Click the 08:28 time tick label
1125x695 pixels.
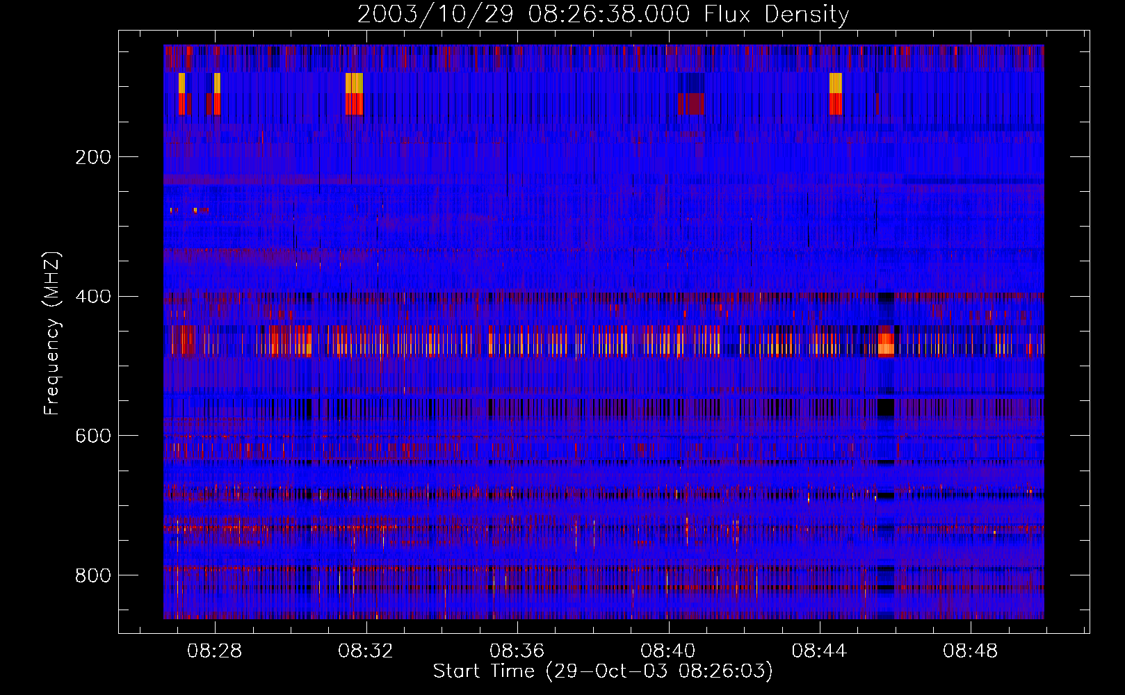(214, 651)
